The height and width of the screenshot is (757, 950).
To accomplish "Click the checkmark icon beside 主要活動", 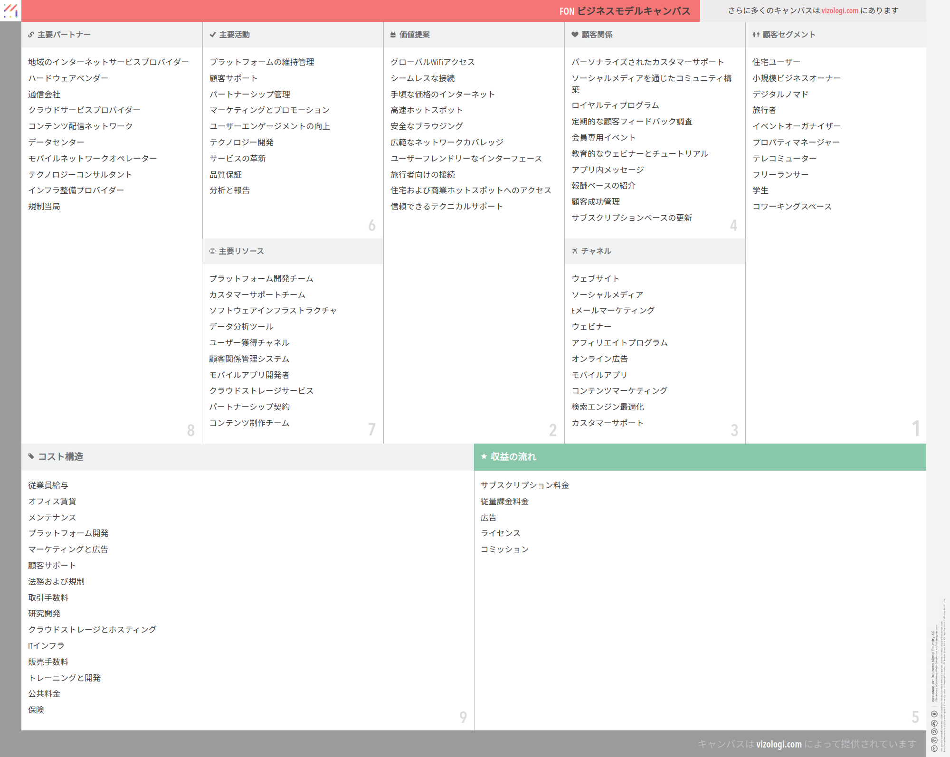I will tap(213, 35).
